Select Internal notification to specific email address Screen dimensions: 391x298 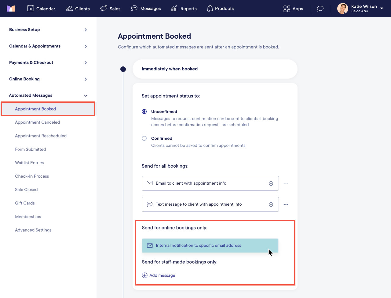(x=199, y=246)
